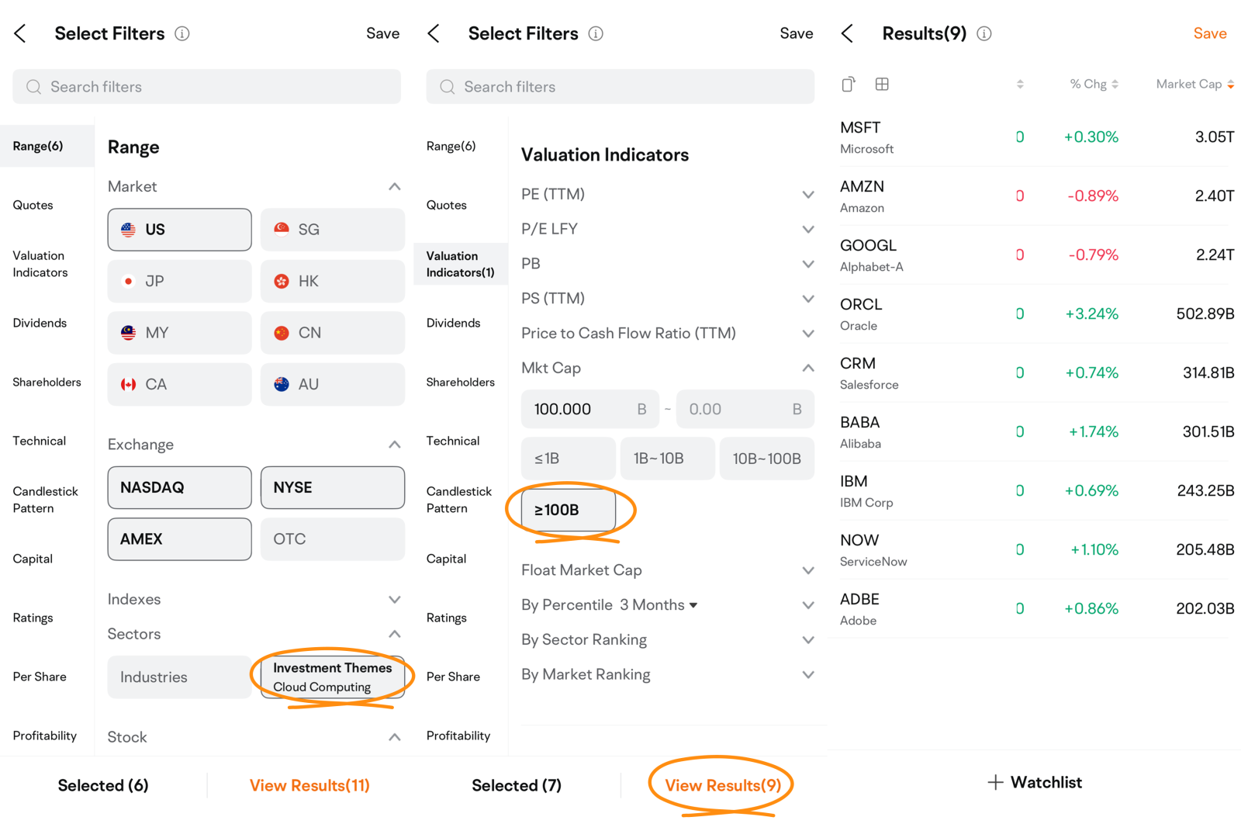Click search icon in second Search filters box
The width and height of the screenshot is (1241, 824).
click(x=448, y=87)
